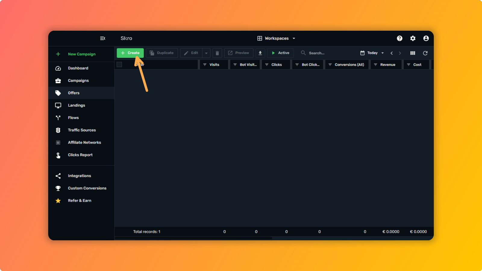Click the trash delete icon in toolbar
The width and height of the screenshot is (482, 271).
pos(217,53)
